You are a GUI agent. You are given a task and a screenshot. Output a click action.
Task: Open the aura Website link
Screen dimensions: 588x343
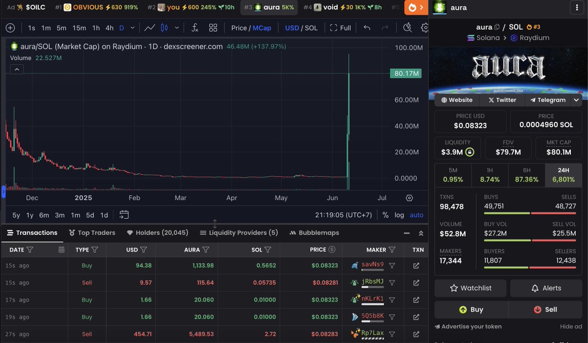point(457,100)
